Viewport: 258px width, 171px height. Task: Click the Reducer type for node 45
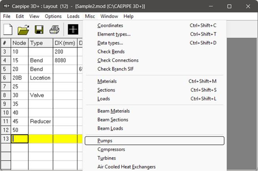tap(41, 121)
